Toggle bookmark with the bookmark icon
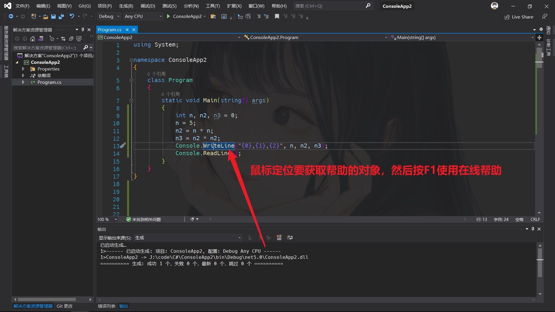The height and width of the screenshot is (312, 555). coord(277,16)
